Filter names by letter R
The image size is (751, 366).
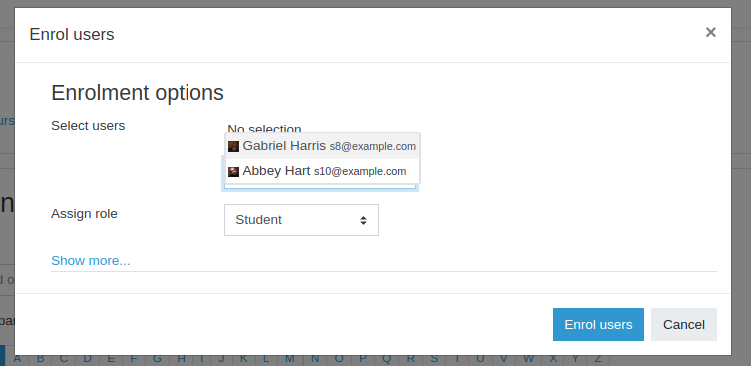coord(411,359)
